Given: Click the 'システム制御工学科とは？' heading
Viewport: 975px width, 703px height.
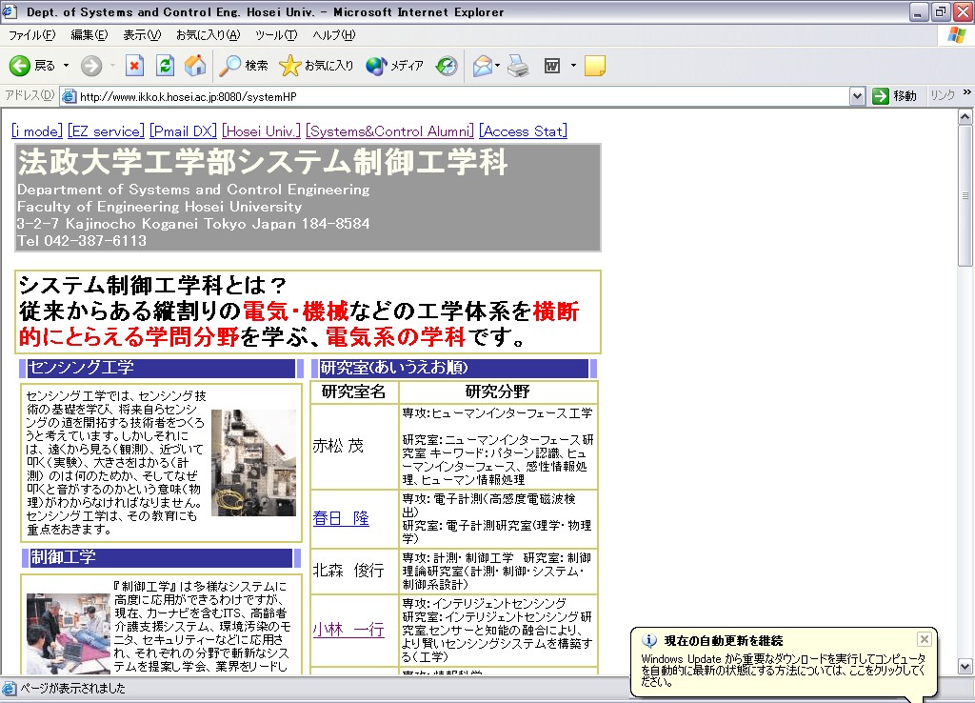Looking at the screenshot, I should [153, 286].
